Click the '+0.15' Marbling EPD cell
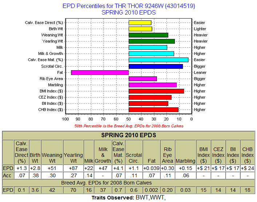 [x=185, y=168]
